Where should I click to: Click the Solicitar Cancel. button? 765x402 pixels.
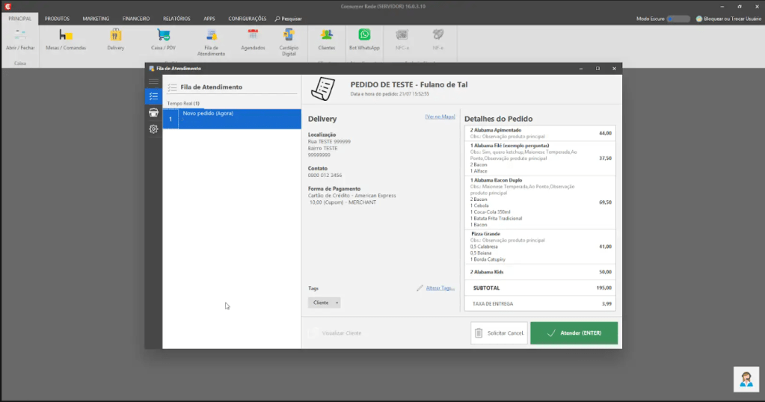(x=499, y=333)
